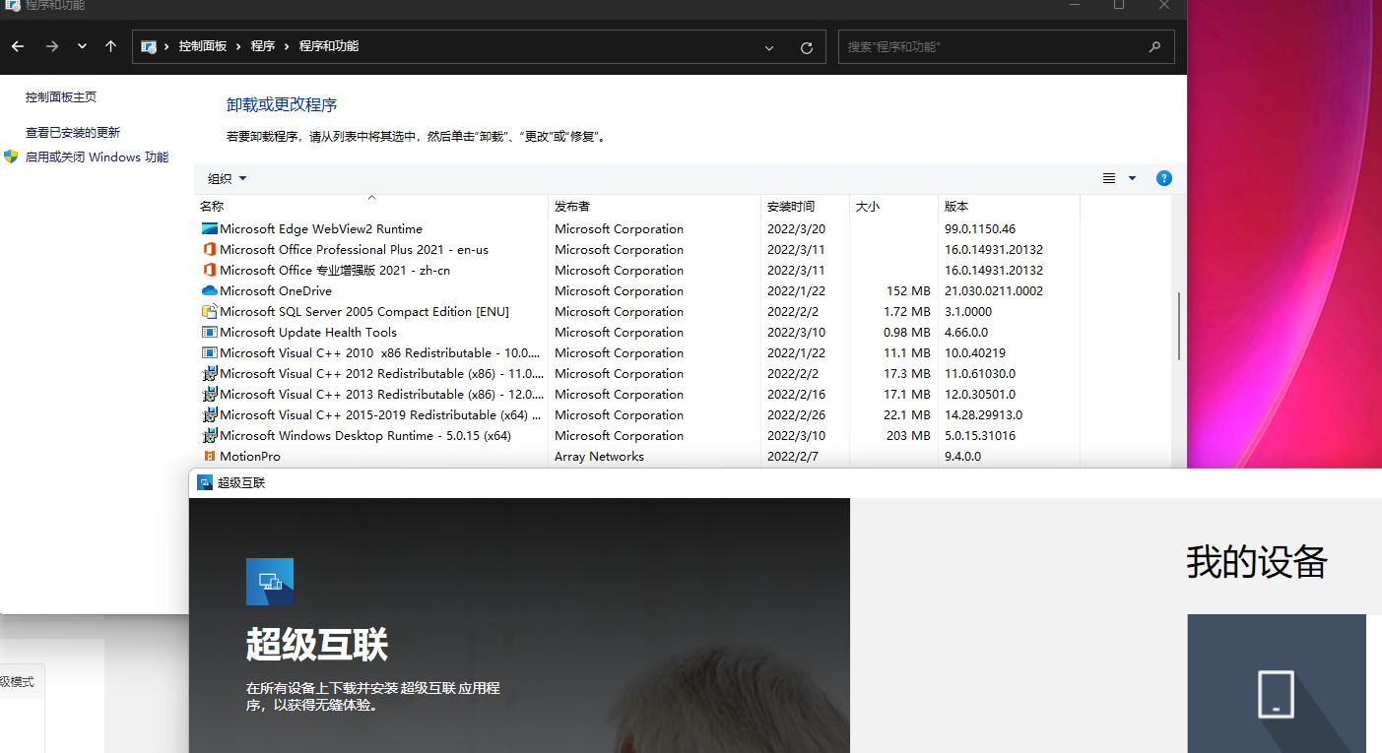Select Office Professional Plus 2021 en-us icon

tap(209, 249)
